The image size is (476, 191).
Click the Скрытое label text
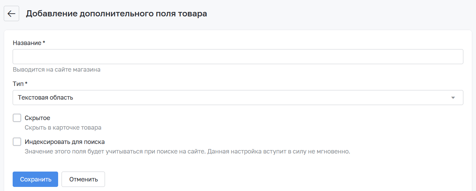pos(38,118)
